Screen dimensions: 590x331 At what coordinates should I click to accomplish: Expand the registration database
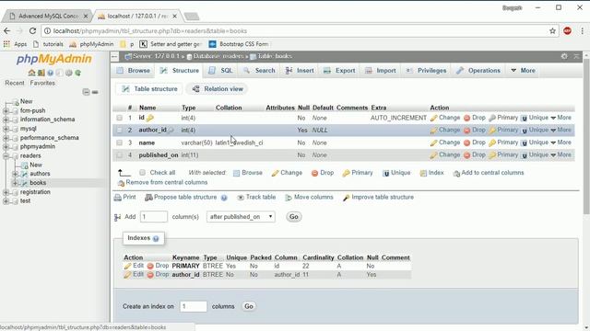[x=6, y=192]
